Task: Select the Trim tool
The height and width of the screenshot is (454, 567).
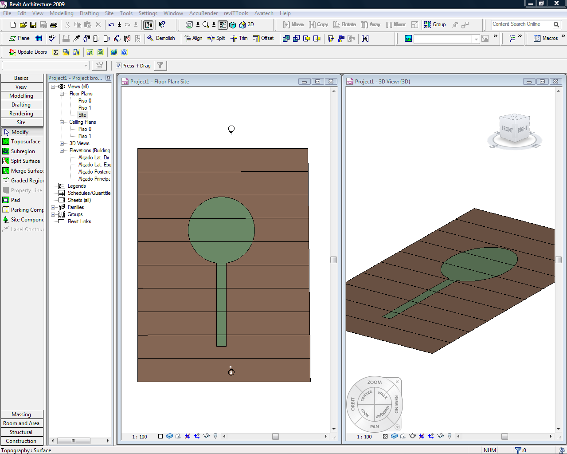Action: [239, 38]
